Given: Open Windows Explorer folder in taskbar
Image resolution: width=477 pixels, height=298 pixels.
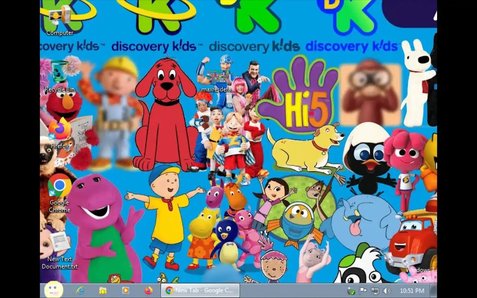Looking at the screenshot, I should tap(103, 291).
